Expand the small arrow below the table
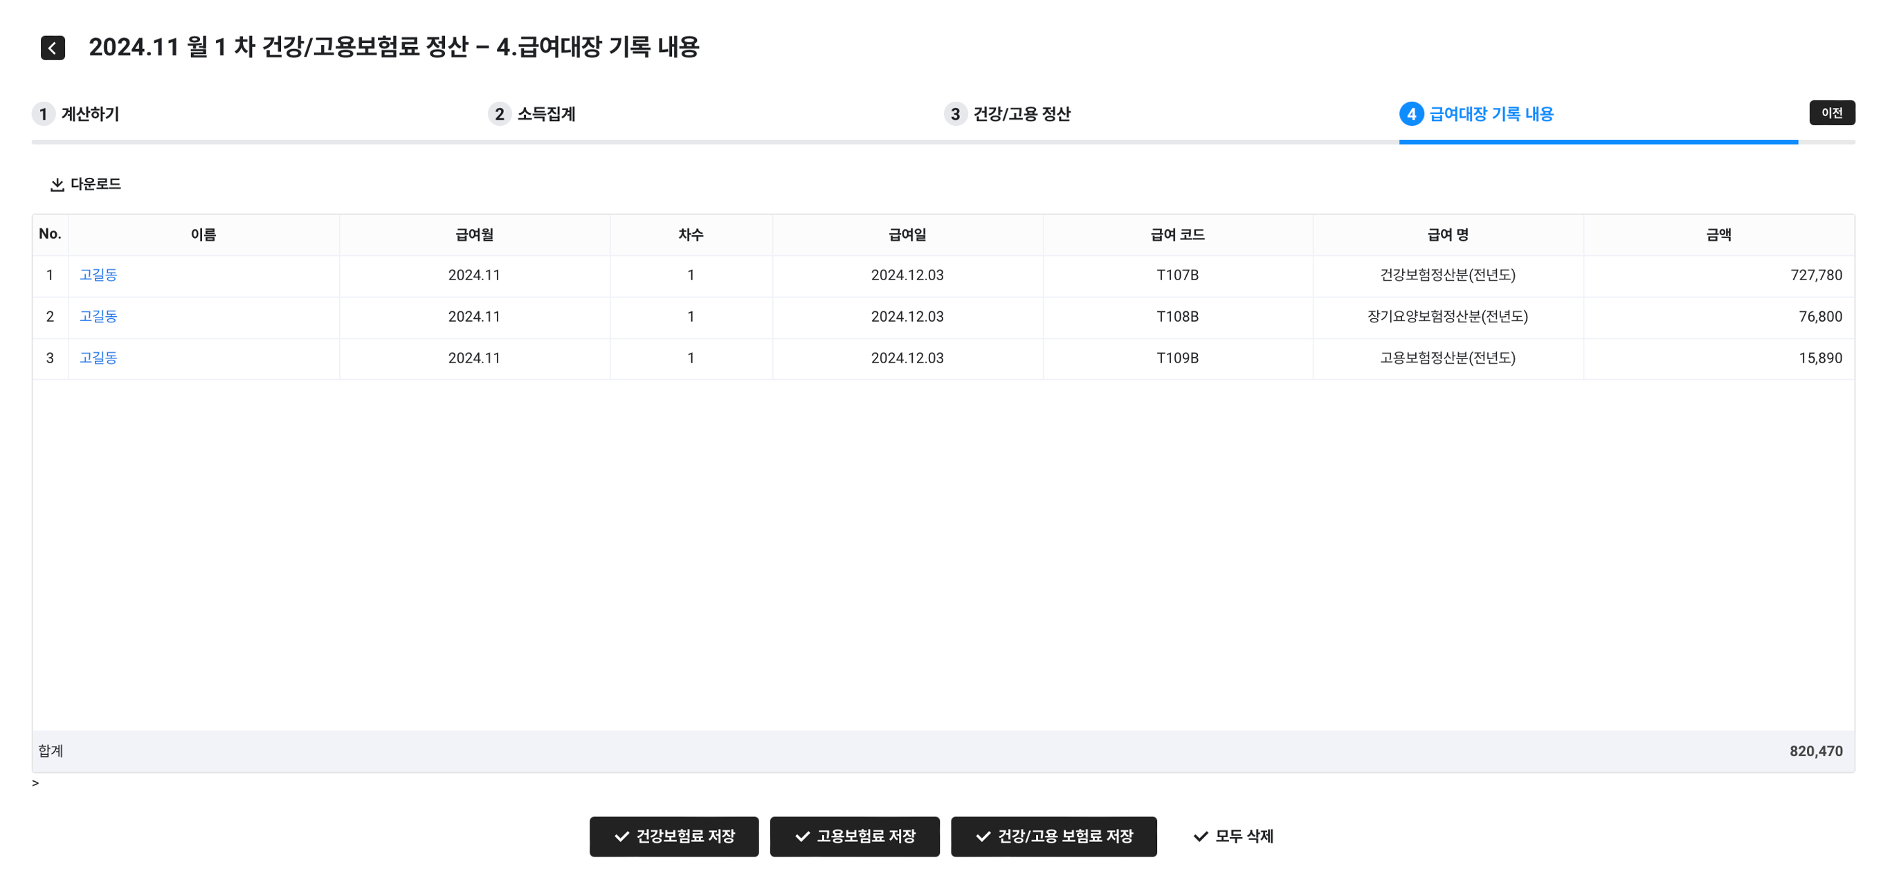Screen dimensions: 1890x878 [x=35, y=783]
